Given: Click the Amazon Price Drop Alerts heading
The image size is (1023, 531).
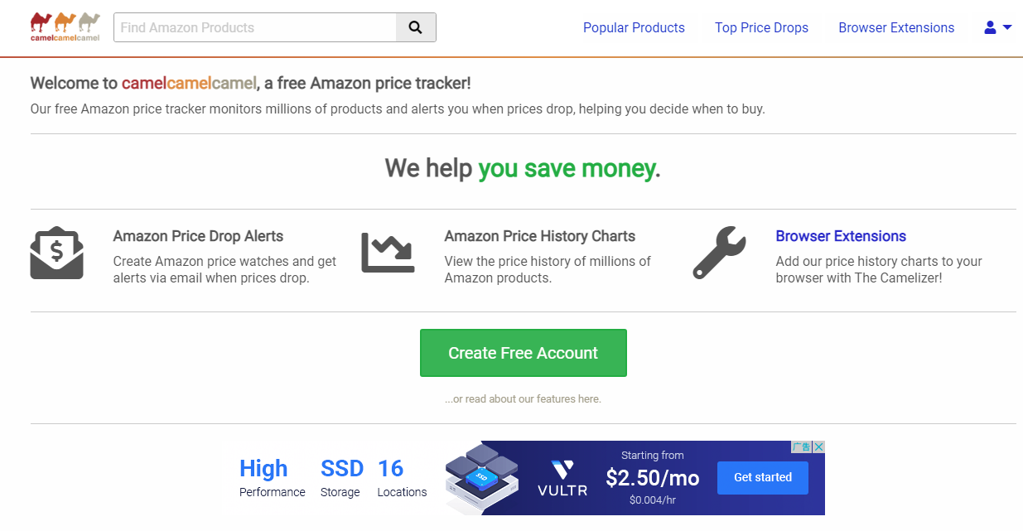Looking at the screenshot, I should pos(198,236).
